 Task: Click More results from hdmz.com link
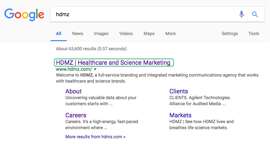(x=96, y=137)
